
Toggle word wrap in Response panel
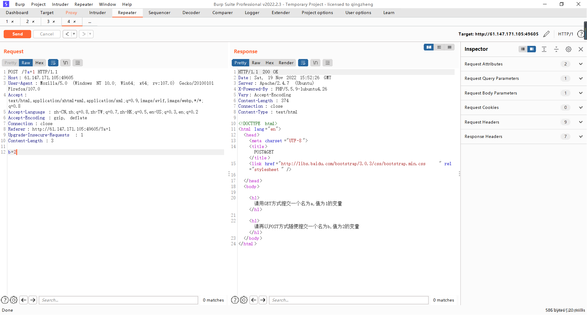click(303, 63)
